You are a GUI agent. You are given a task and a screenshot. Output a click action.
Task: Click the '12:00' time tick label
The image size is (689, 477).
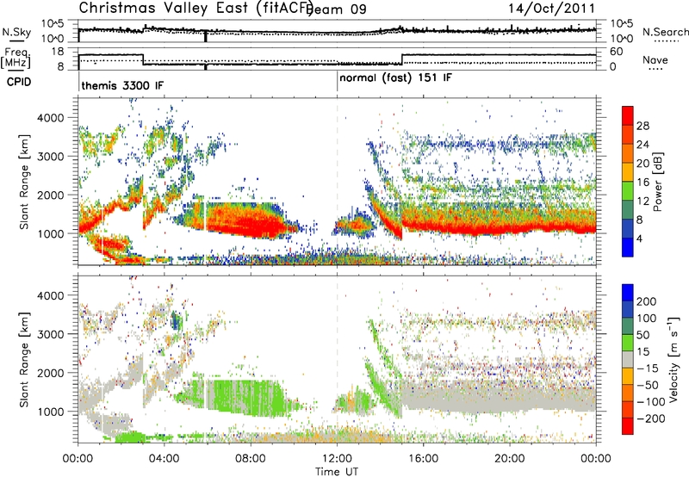click(x=337, y=459)
